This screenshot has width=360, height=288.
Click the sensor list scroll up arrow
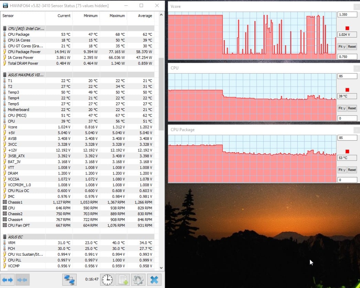161,15
